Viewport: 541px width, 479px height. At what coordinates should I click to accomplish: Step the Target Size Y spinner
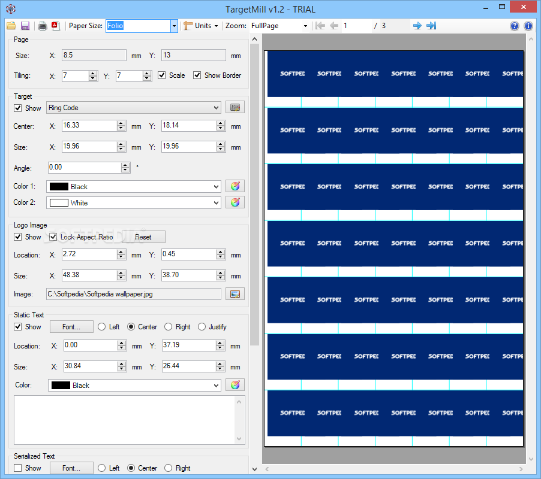point(221,147)
